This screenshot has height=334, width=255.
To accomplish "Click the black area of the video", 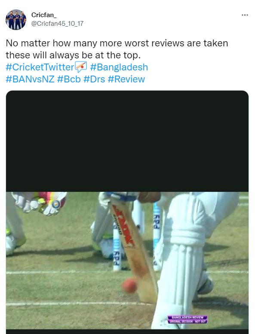I will tap(127, 141).
